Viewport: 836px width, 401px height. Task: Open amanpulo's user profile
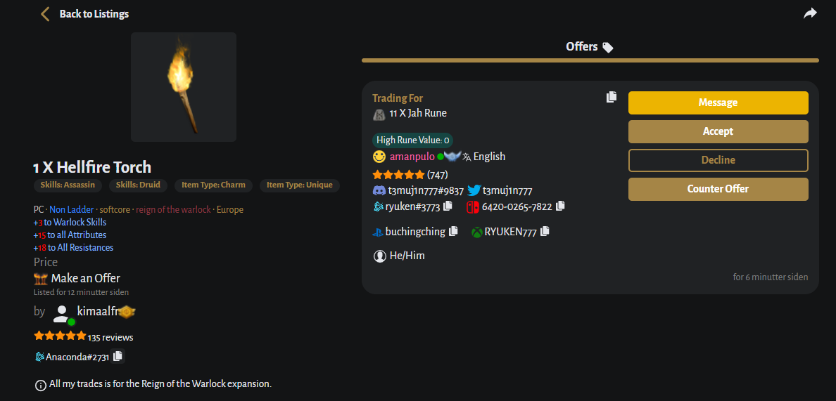[412, 157]
